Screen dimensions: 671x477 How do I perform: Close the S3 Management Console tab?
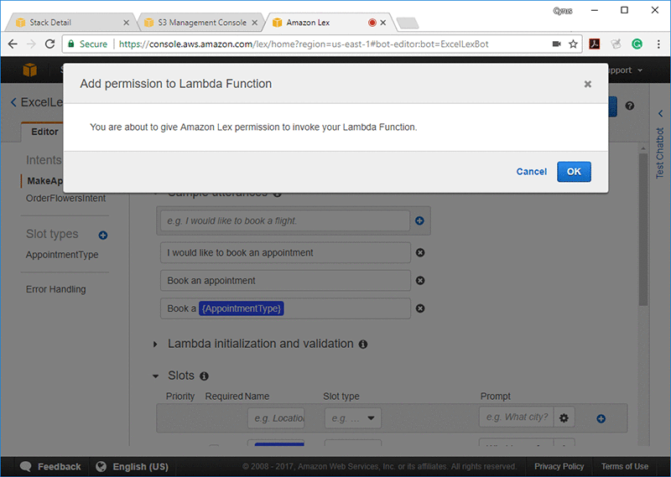(x=255, y=23)
